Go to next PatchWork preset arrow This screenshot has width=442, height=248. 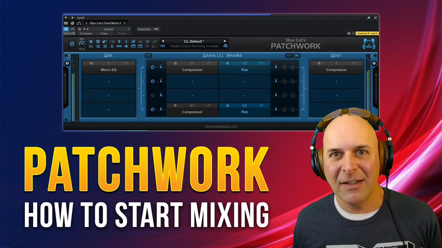coord(225,41)
